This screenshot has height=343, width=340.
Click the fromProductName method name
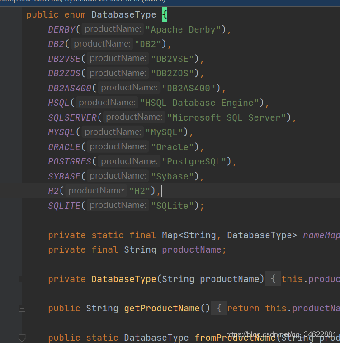click(235, 338)
